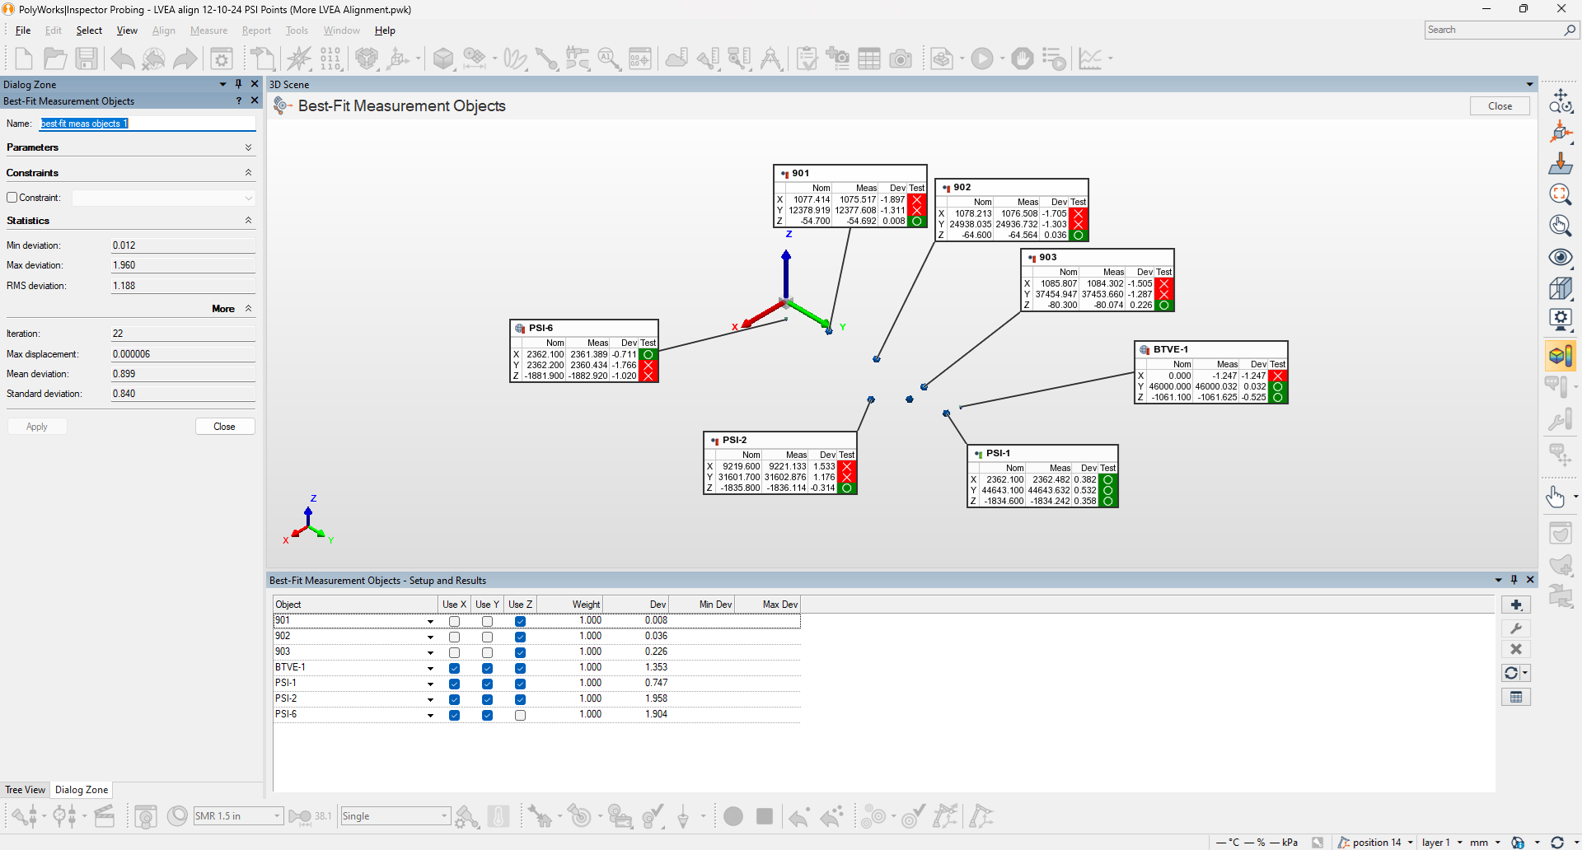
Task: Click the Name input field
Action: click(x=147, y=124)
